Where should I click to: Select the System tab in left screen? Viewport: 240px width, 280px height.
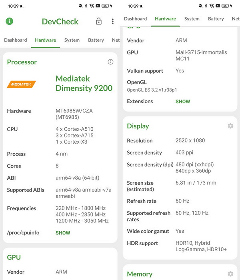click(x=72, y=40)
